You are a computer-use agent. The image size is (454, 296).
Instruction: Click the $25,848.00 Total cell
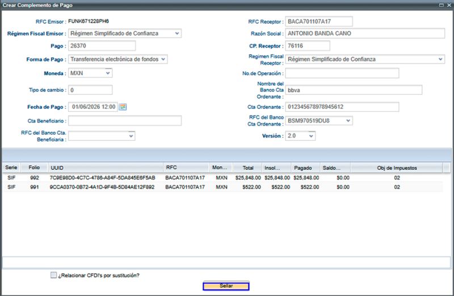pos(248,178)
